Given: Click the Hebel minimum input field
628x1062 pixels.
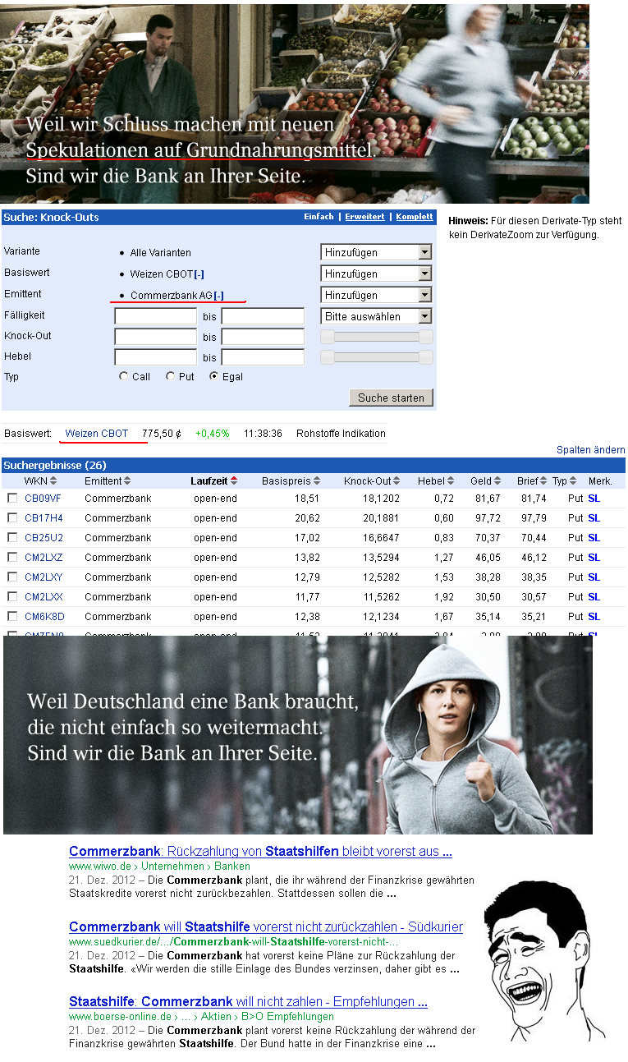Looking at the screenshot, I should click(x=156, y=357).
